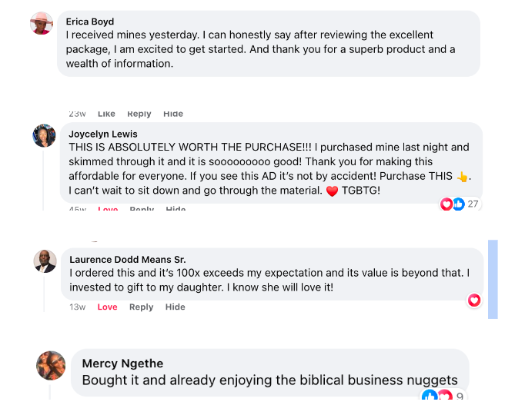Open Mercy Ngethe's profile photo
Viewport: 515px width, 415px height.
click(x=51, y=365)
